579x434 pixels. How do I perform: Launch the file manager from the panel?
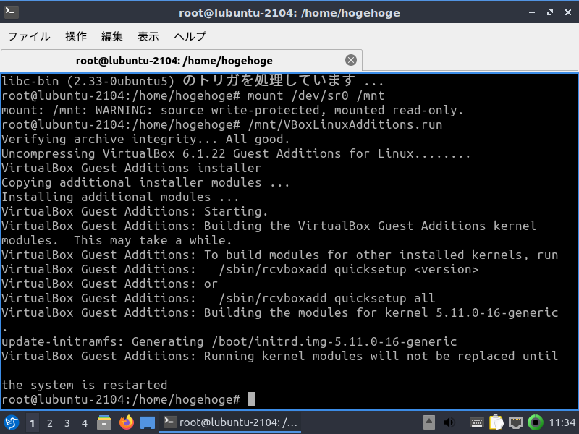click(x=104, y=422)
